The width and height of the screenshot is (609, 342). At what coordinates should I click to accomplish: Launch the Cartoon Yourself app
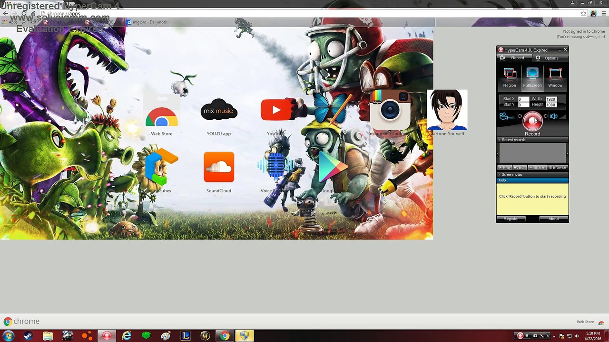click(447, 110)
